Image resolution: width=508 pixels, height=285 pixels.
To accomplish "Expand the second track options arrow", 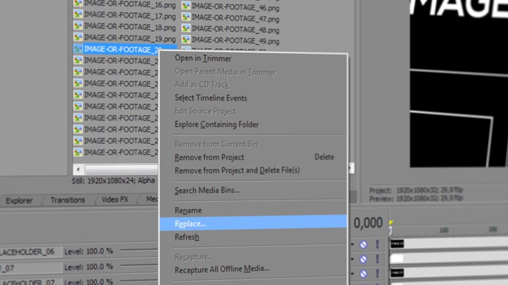I will [x=352, y=259].
